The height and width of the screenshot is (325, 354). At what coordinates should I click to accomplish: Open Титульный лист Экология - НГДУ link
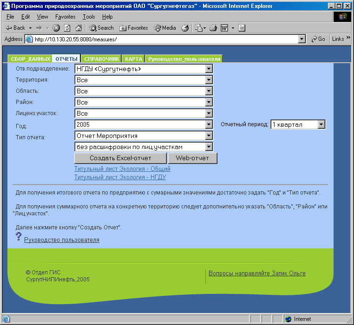pyautogui.click(x=120, y=177)
